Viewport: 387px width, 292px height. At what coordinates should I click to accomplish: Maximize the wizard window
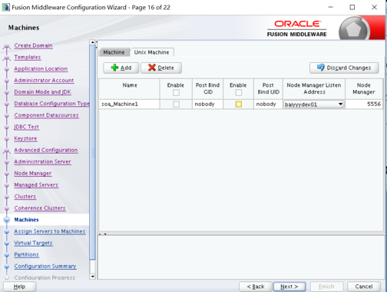tap(352, 7)
